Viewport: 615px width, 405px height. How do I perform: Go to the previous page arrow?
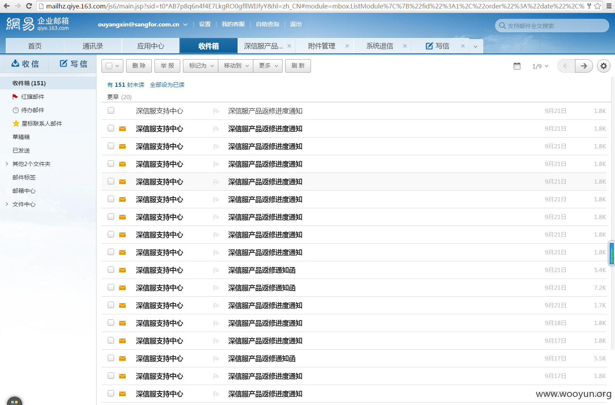tap(566, 66)
